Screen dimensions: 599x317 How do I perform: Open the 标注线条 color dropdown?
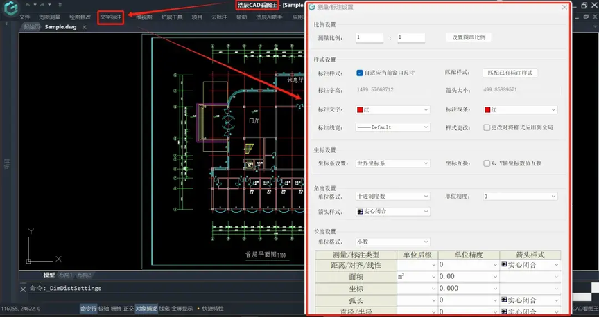(520, 110)
